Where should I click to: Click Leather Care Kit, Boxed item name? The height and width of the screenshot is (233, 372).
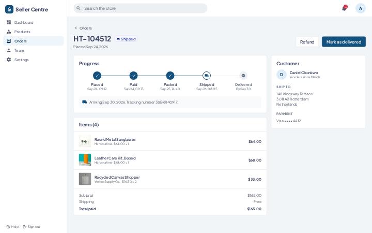click(x=115, y=158)
